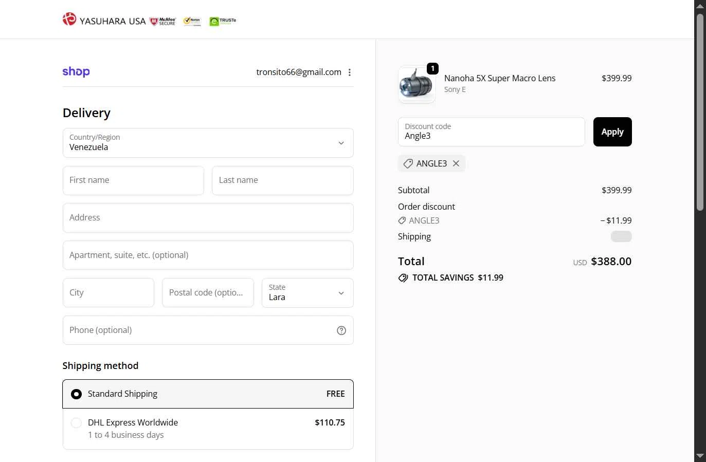
Task: Remove the ANGLE3 discount tag
Action: click(456, 163)
